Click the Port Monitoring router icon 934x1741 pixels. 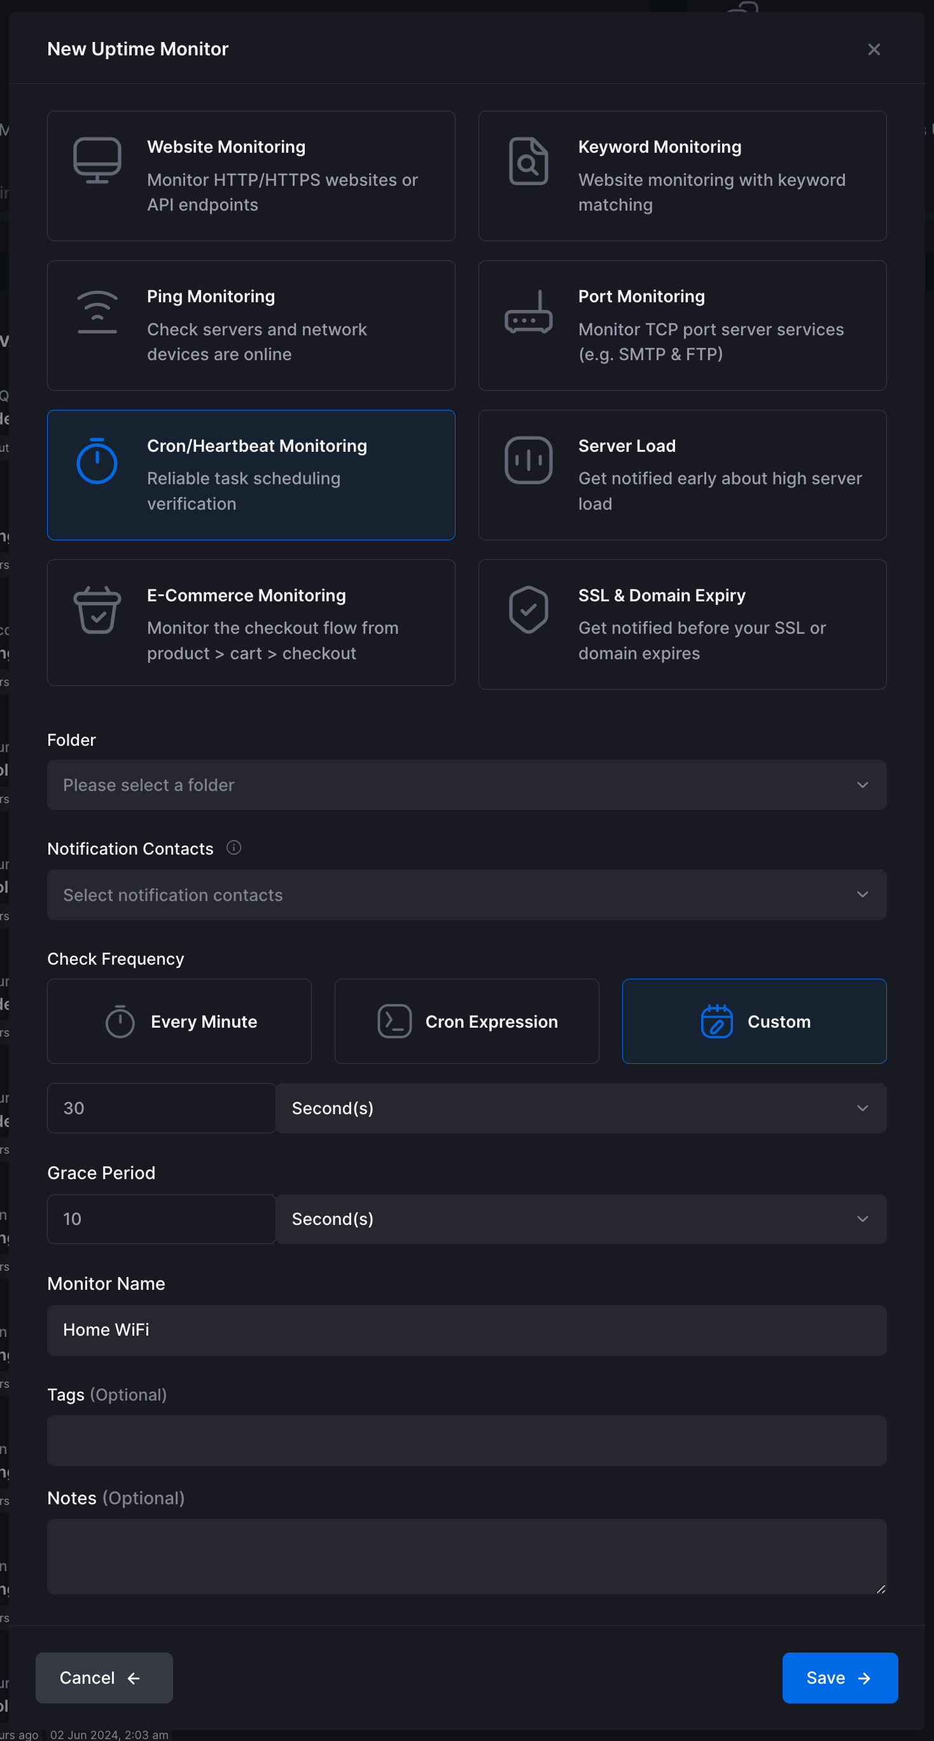[529, 312]
